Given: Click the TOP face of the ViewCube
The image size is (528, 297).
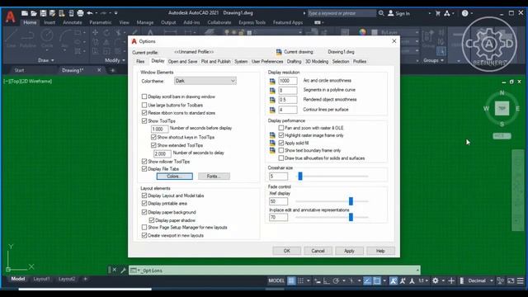Looking at the screenshot, I should [502, 108].
